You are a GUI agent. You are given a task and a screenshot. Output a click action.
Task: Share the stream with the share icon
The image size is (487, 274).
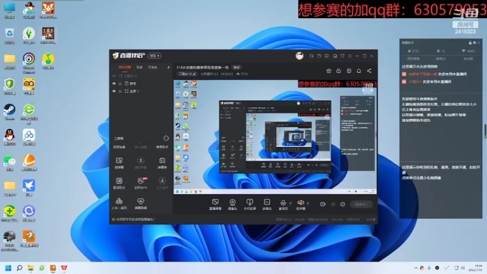pyautogui.click(x=369, y=71)
